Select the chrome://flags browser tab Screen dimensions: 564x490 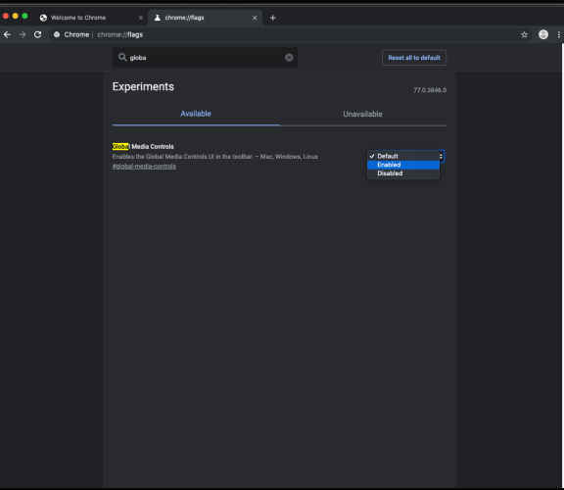click(205, 18)
